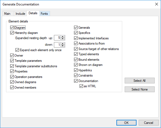Increase the nesting depth up value

pos(63,37)
